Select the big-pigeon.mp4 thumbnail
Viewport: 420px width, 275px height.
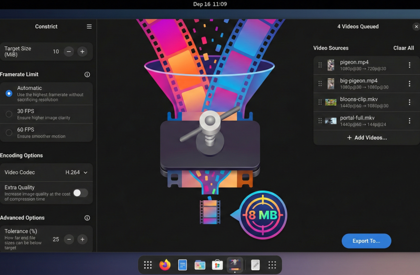331,83
